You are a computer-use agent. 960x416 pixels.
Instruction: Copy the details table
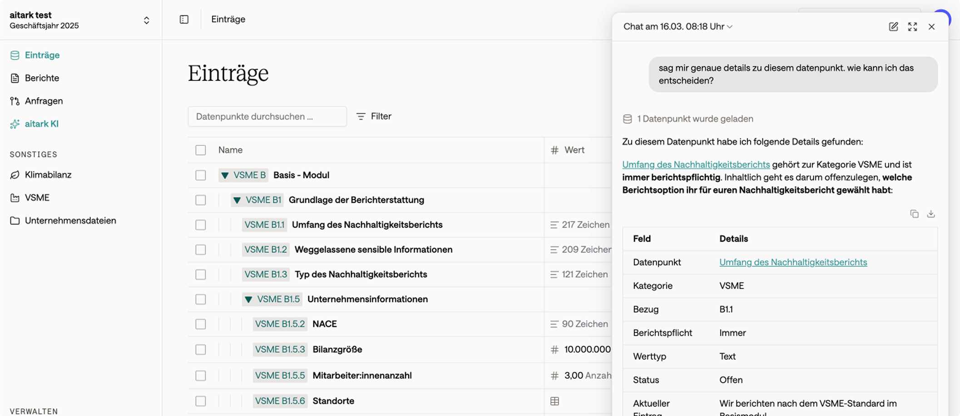click(x=914, y=213)
